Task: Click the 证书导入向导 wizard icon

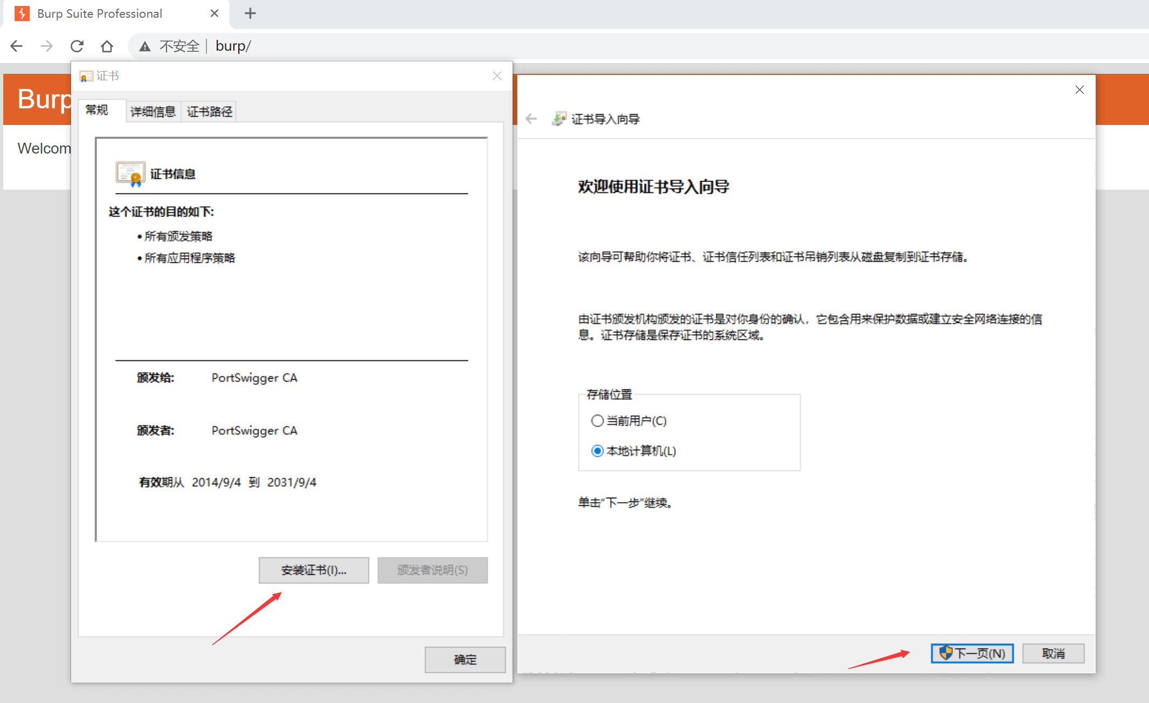Action: (559, 119)
